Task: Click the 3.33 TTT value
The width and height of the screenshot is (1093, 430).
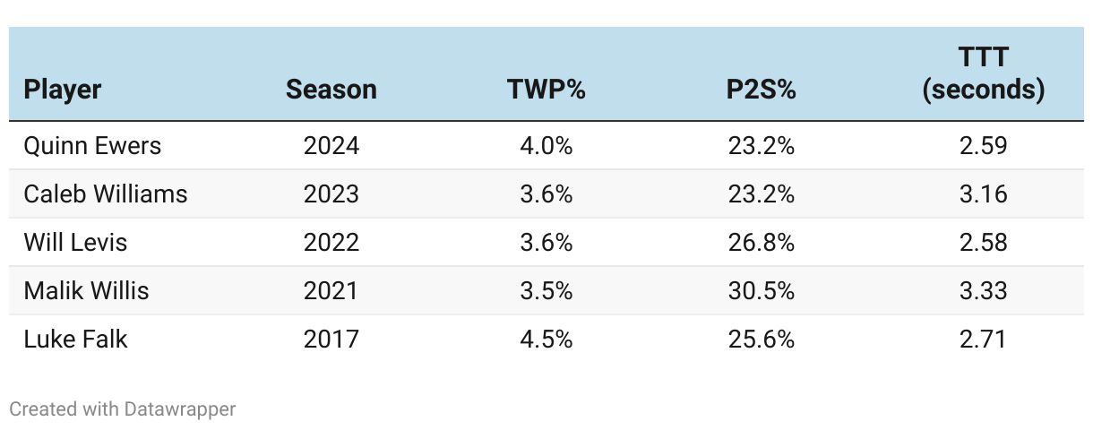Action: (984, 290)
